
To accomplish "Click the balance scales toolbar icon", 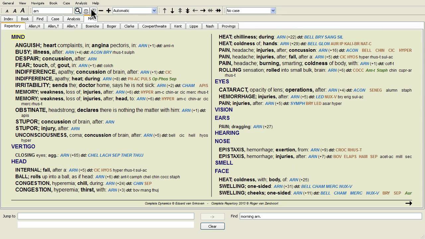I will click(x=86, y=11).
